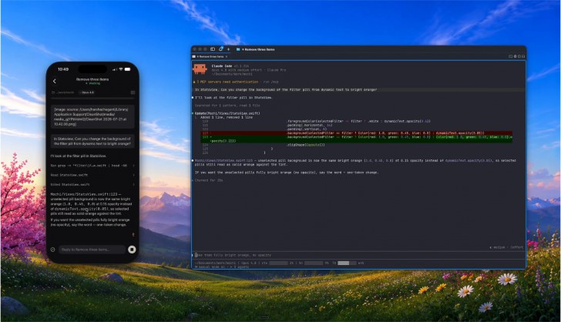561x322 pixels.
Task: Click the ~/Documents/work/Mochi path under header
Action: (x=232, y=74)
